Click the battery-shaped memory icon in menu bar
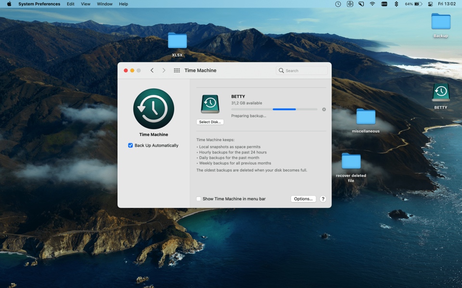Screen dimensions: 462x288 (384, 4)
